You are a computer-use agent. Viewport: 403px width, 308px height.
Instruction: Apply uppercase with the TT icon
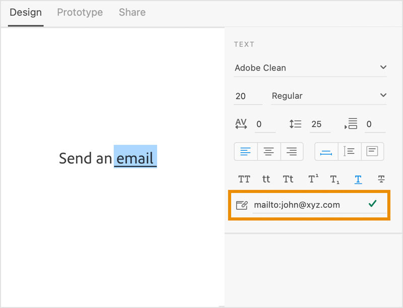click(244, 179)
